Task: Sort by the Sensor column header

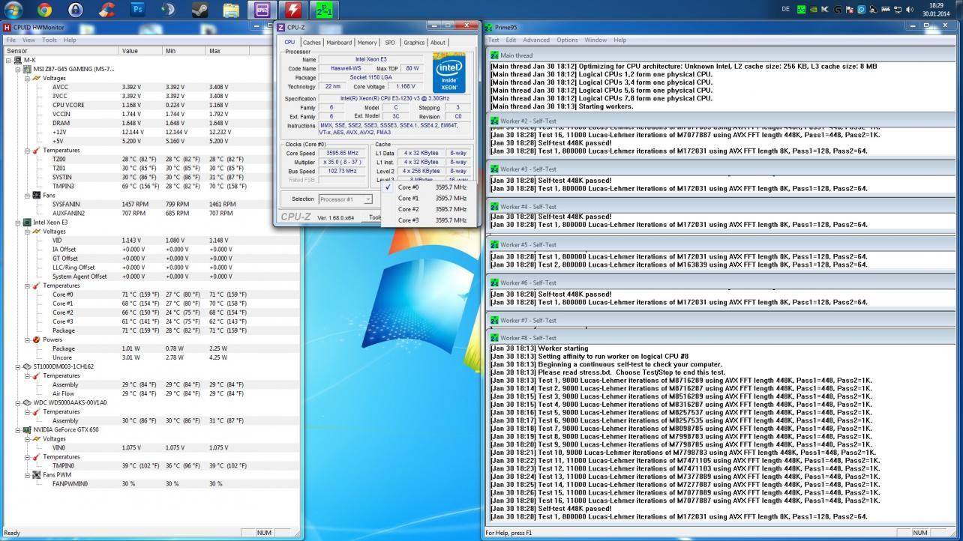Action: pyautogui.click(x=60, y=51)
